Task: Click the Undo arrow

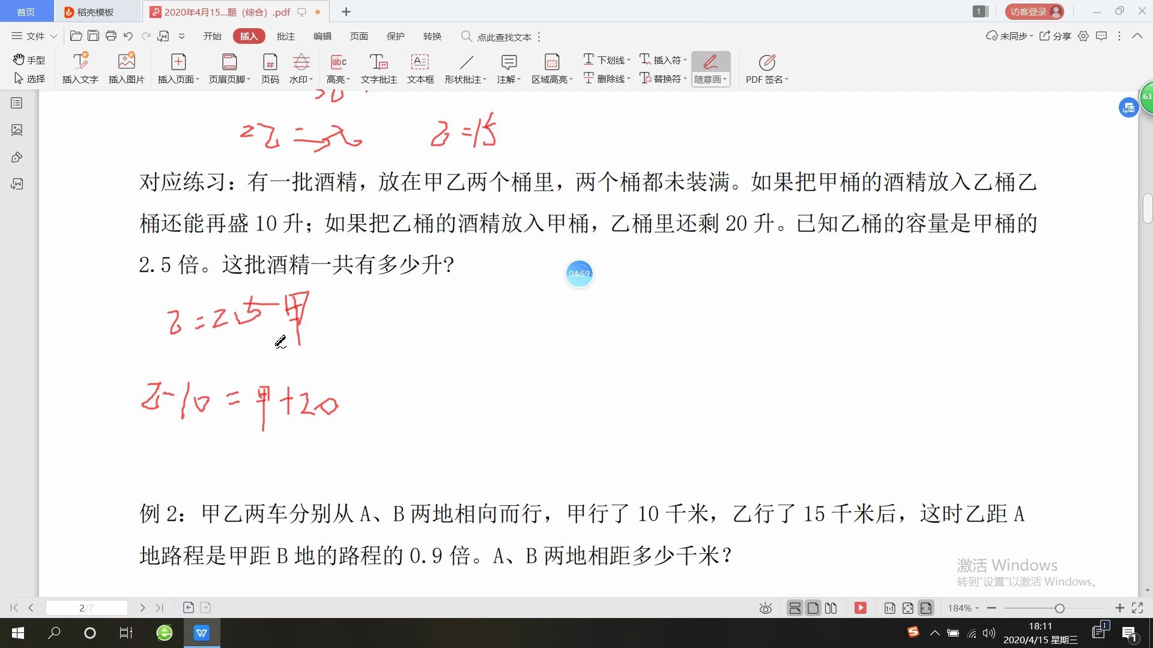Action: pyautogui.click(x=128, y=36)
